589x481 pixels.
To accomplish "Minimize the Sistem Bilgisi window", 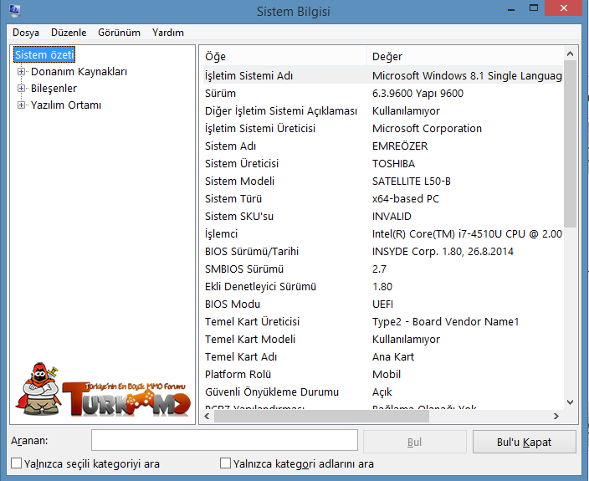I will [511, 8].
